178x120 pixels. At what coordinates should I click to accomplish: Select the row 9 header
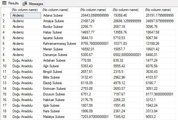6,60
